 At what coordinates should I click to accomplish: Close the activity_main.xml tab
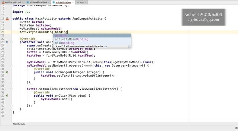point(23,3)
